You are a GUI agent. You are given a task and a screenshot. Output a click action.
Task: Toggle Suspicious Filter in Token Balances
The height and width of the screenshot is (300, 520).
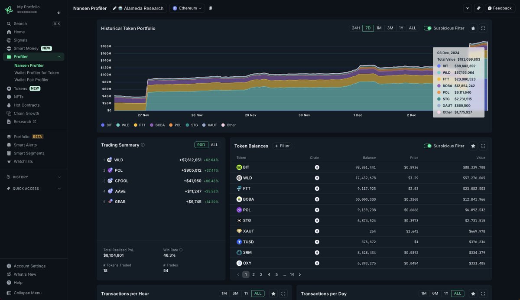click(428, 146)
